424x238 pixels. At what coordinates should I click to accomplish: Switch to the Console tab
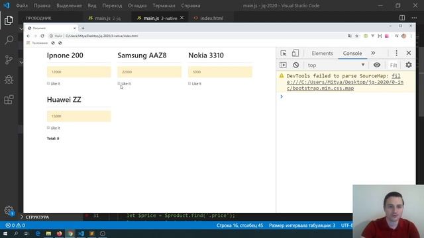(352, 53)
